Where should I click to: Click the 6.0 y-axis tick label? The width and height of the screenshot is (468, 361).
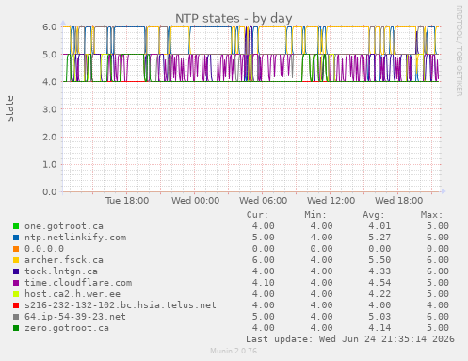coord(50,27)
